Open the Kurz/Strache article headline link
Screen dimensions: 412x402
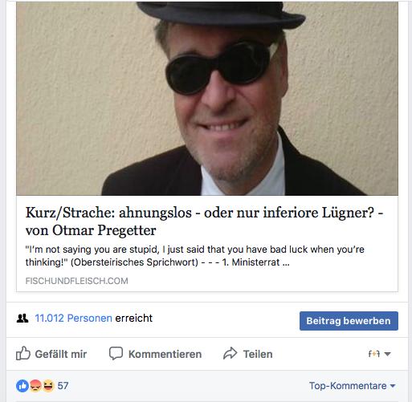pyautogui.click(x=204, y=221)
